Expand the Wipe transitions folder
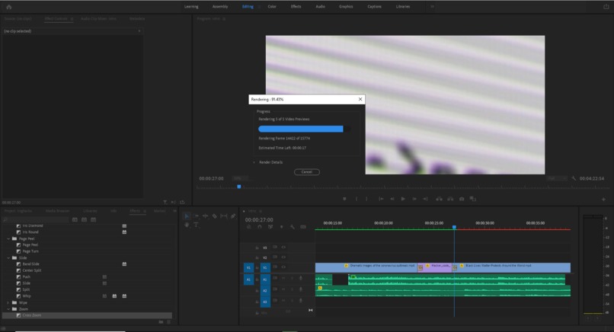This screenshot has width=614, height=332. (x=9, y=302)
